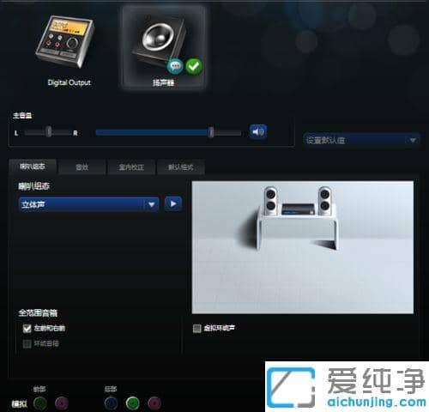Image resolution: width=429 pixels, height=412 pixels.
Task: Click the 模拟 label beside the jacks
Action: click(20, 403)
